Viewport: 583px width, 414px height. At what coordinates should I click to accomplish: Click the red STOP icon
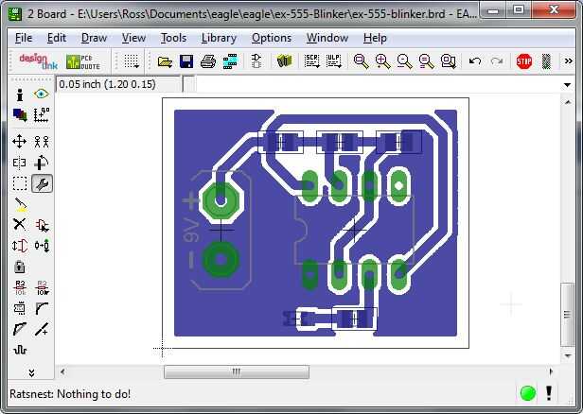pos(524,61)
